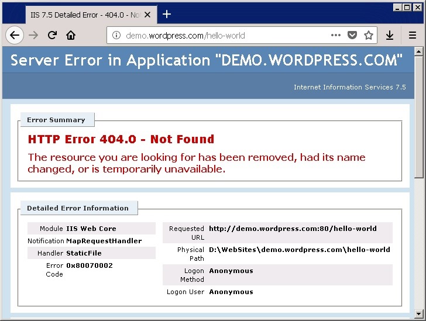The height and width of the screenshot is (321, 426).
Task: Click the 'StaticFile' handler value
Action: (84, 253)
